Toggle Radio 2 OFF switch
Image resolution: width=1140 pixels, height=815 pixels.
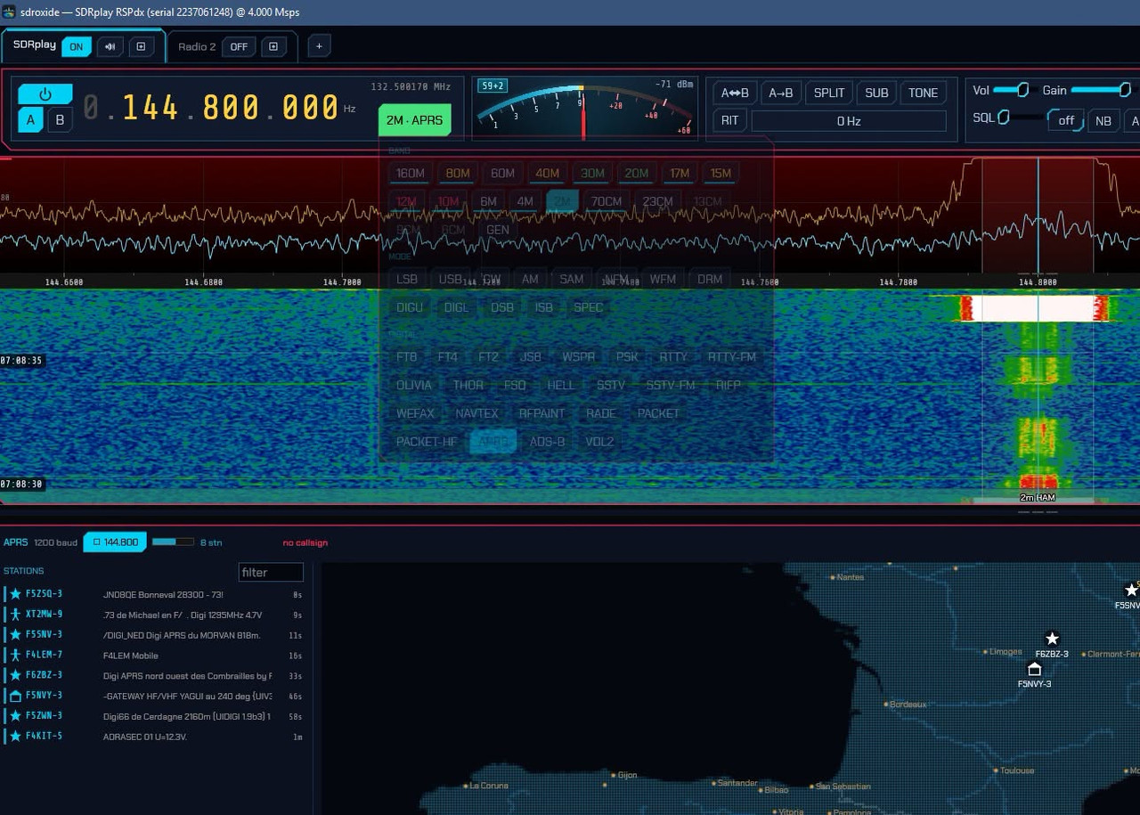coord(239,47)
